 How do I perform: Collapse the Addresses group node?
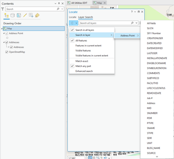pyautogui.click(x=4, y=42)
